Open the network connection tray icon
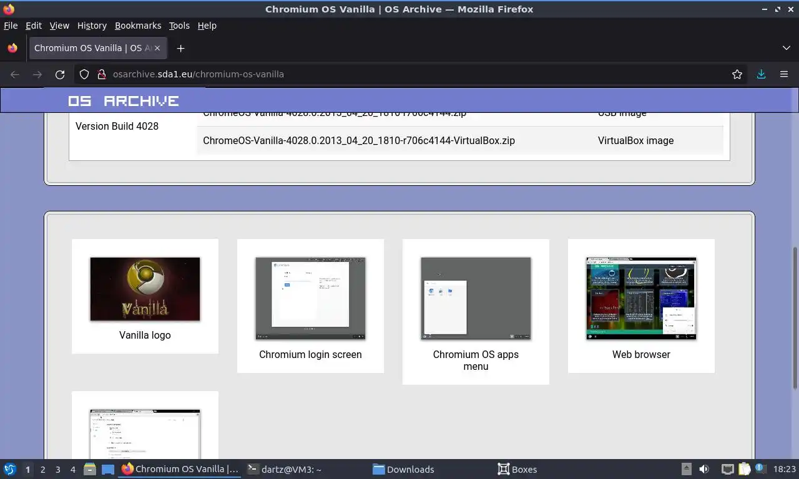Viewport: 799px width, 479px height. point(727,469)
